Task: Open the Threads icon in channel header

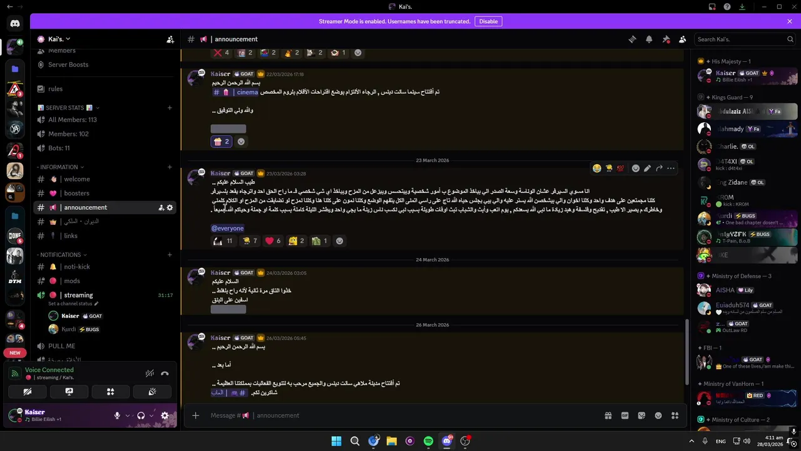Action: (632, 39)
